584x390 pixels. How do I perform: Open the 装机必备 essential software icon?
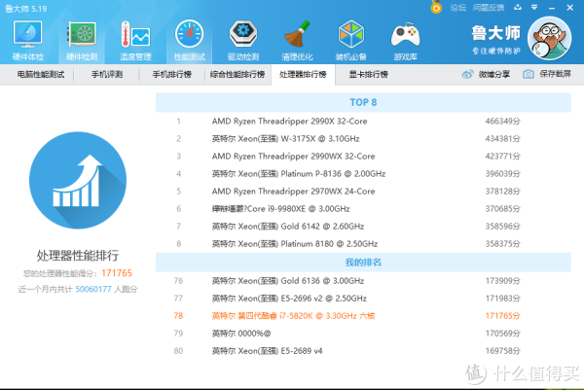[x=350, y=39]
